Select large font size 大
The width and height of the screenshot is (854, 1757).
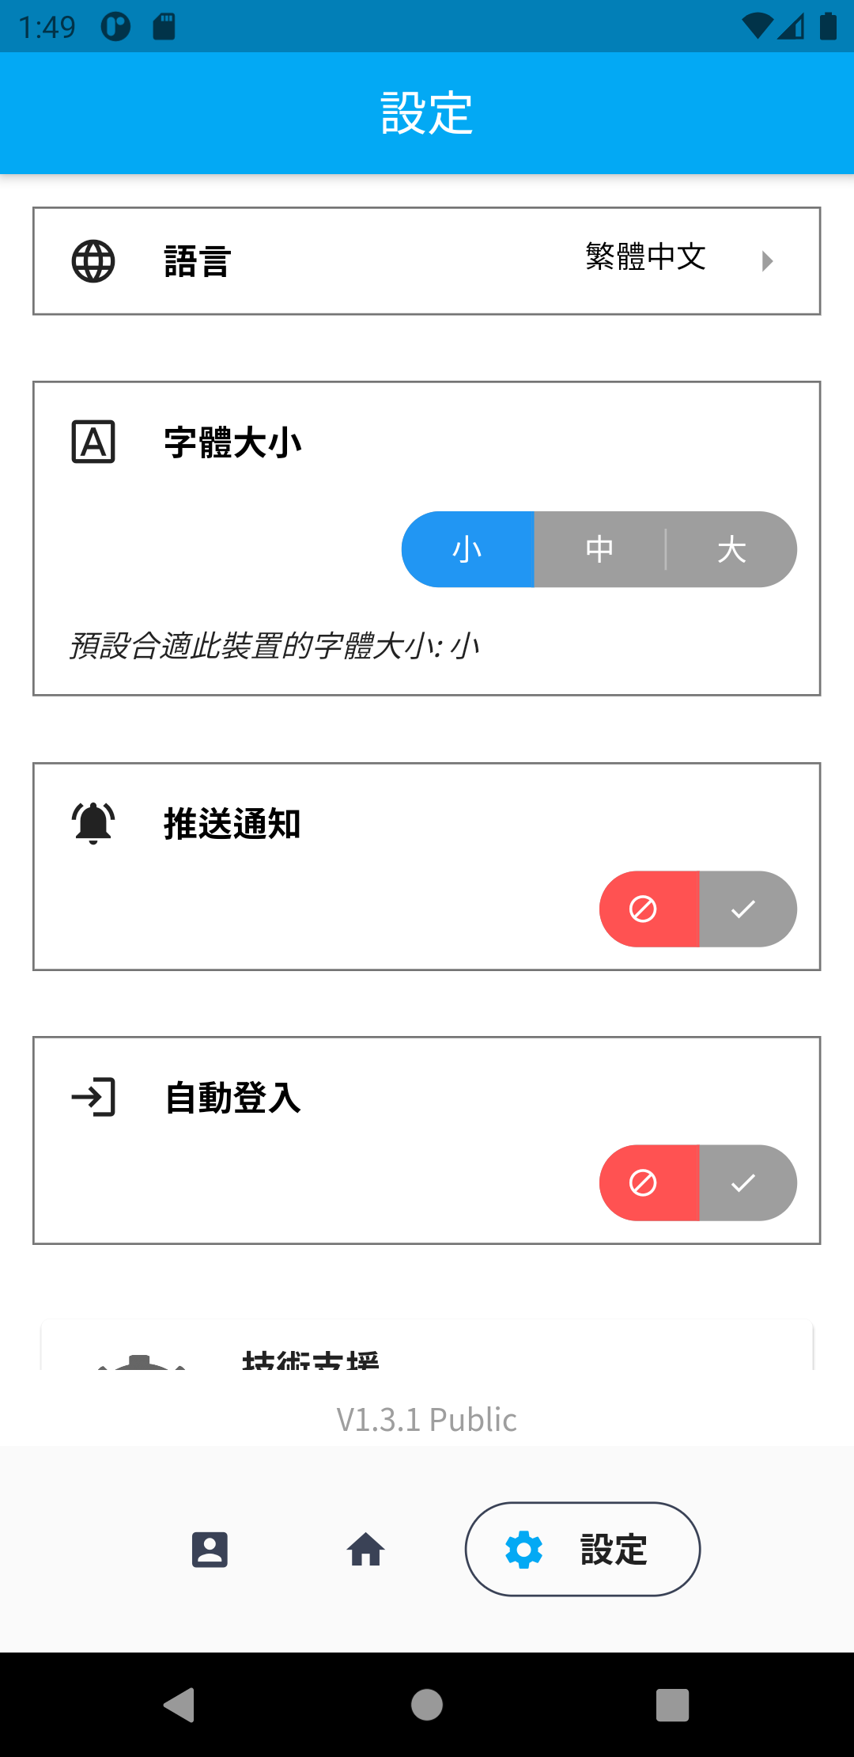(731, 549)
